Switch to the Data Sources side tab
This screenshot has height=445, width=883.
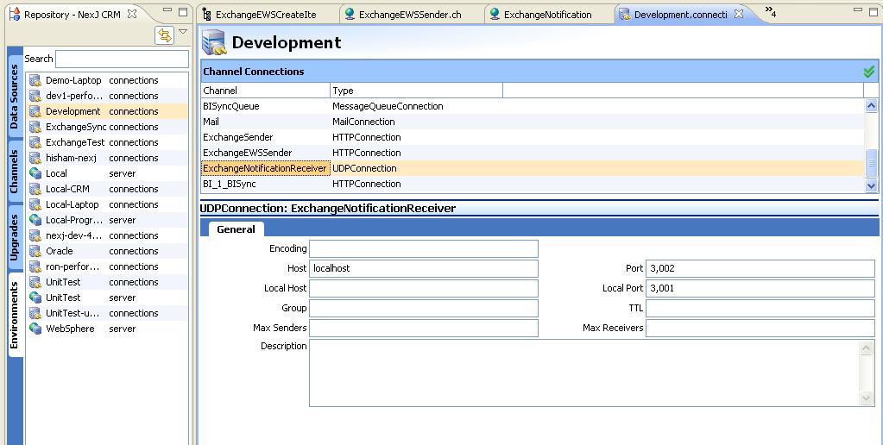point(15,97)
